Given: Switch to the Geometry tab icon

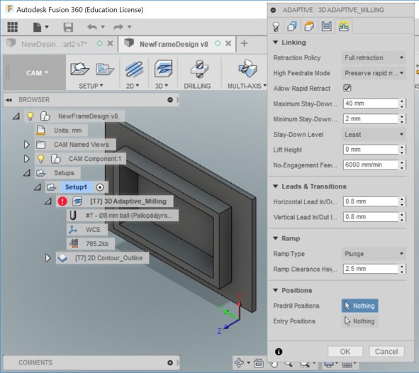Looking at the screenshot, I should [x=292, y=26].
